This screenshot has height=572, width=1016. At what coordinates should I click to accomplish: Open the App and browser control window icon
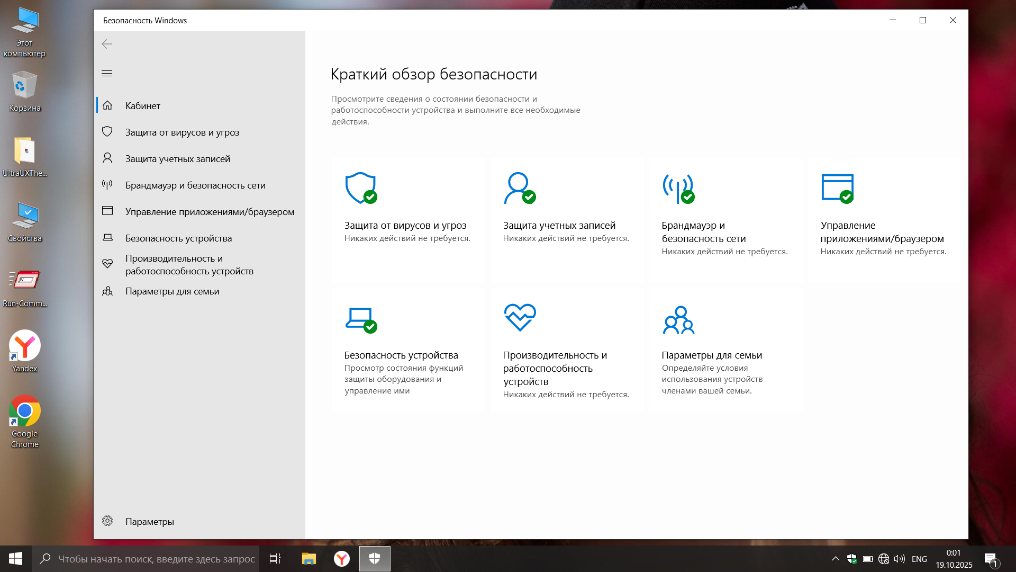837,188
